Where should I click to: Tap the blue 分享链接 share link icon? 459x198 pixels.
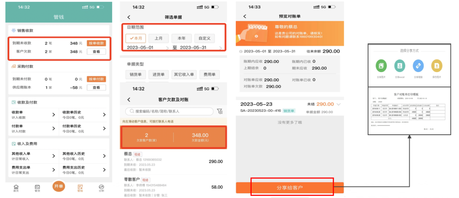click(x=418, y=65)
